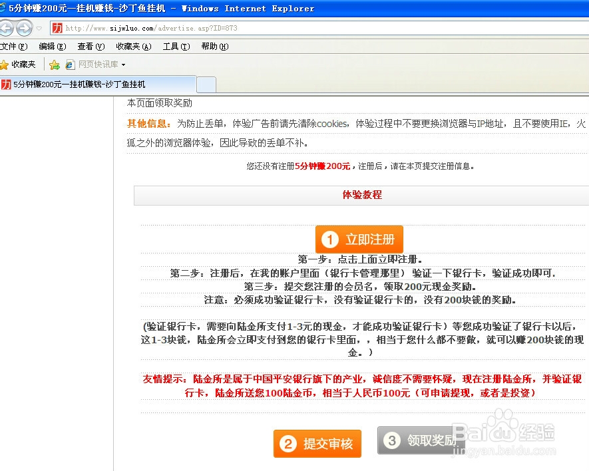The width and height of the screenshot is (589, 471).
Task: Open the 查看(V) menu
Action: click(x=91, y=46)
